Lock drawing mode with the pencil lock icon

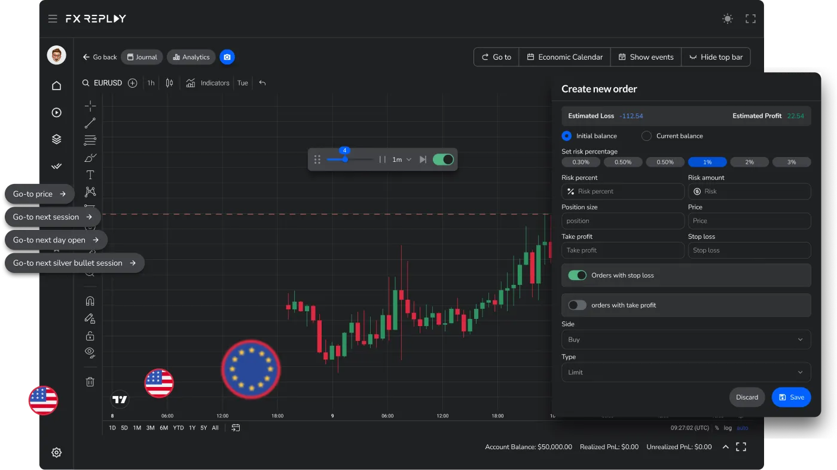click(x=90, y=318)
